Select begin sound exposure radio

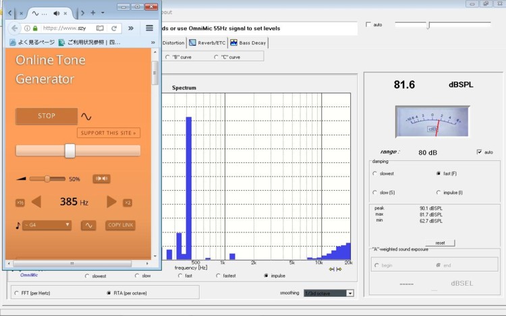(376, 265)
